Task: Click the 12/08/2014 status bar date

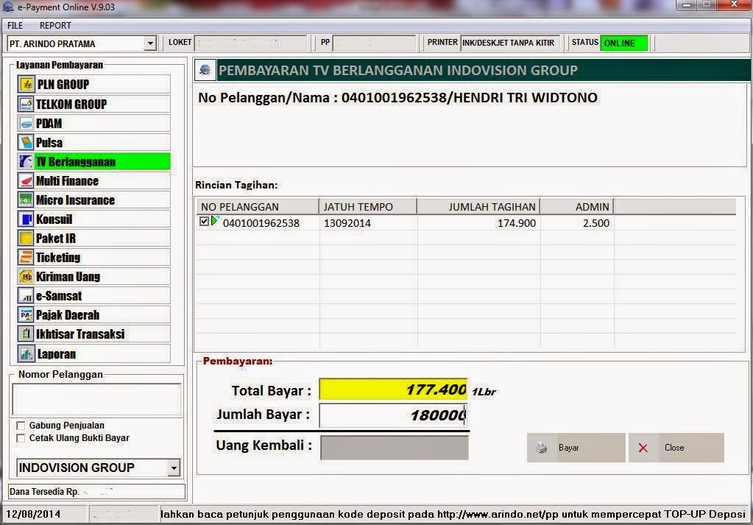Action: point(33,514)
